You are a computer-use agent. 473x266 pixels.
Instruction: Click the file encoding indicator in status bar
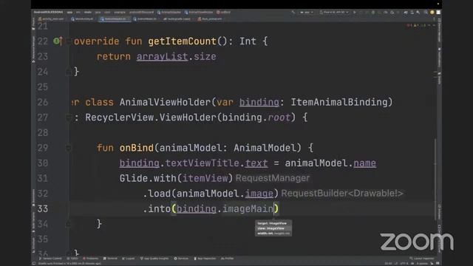tap(404, 264)
